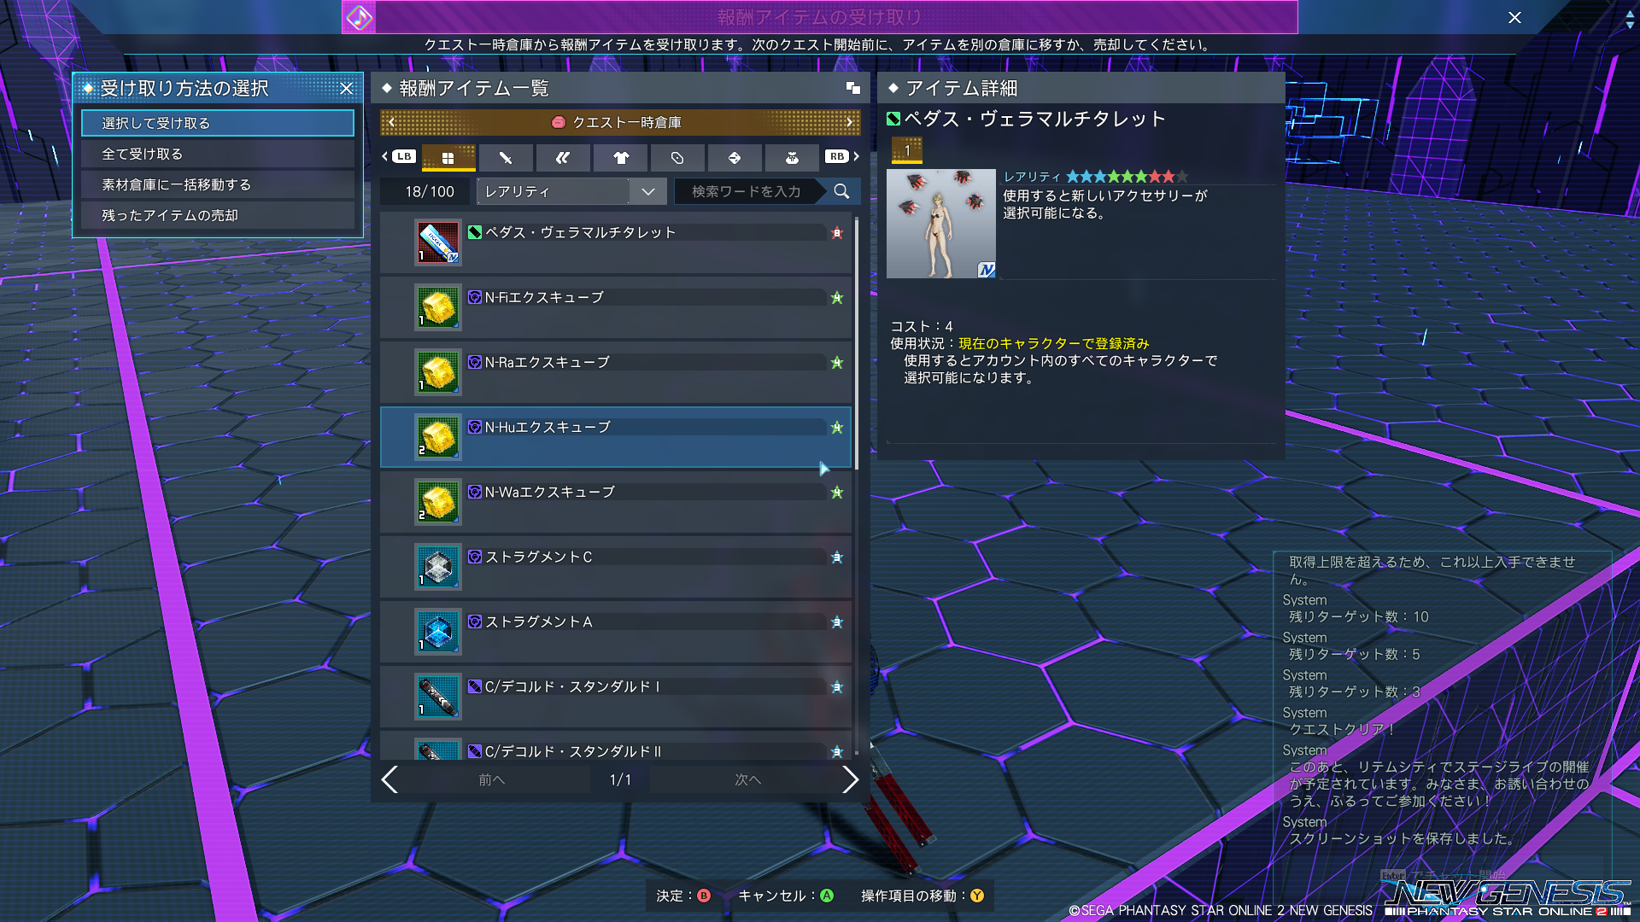Click rarity star badge on ストラグメントC row
1640x922 pixels.
coord(837,557)
